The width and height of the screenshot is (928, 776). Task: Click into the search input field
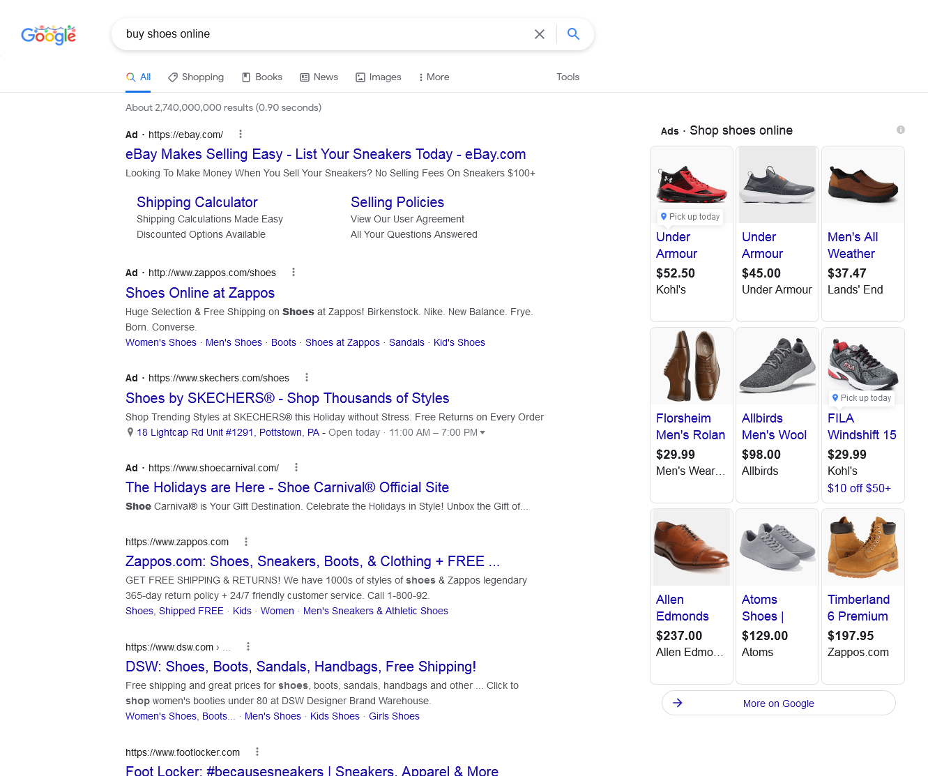tap(321, 34)
